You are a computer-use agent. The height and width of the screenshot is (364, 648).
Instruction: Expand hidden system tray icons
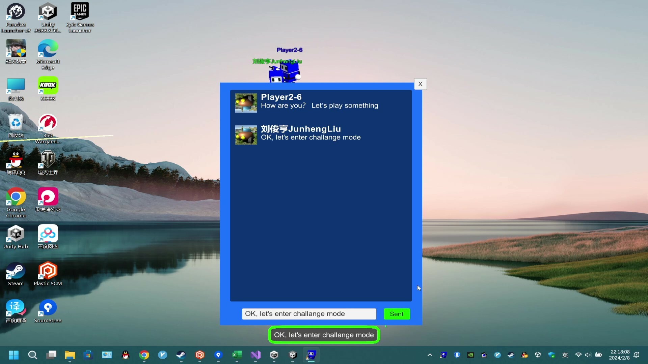430,355
